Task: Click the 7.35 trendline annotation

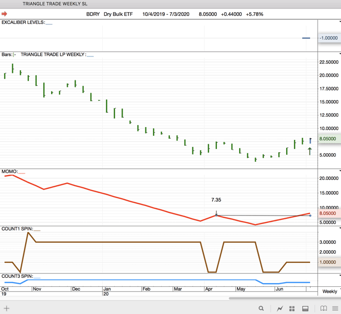Action: (216, 200)
